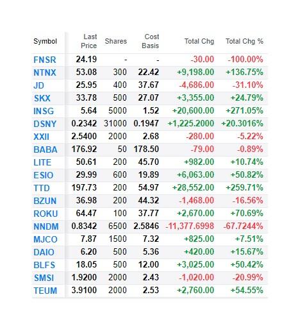Viewport: 300px width, 331px height.
Task: Sort by the Shares column header
Action: click(x=116, y=41)
